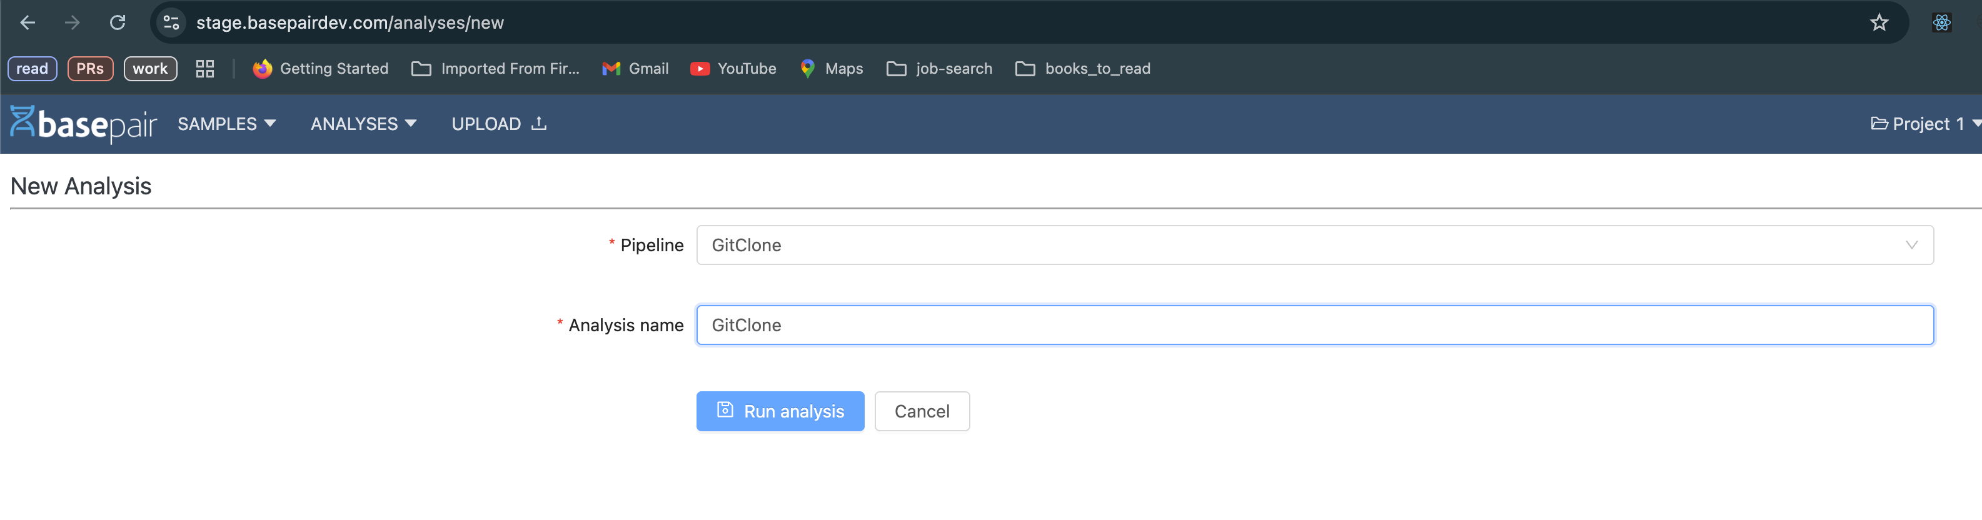Screen dimensions: 1982x520
Task: Open the React DevTools extension icon
Action: click(1941, 23)
